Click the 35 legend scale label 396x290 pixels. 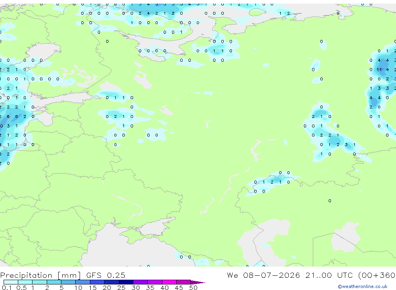click(x=150, y=288)
